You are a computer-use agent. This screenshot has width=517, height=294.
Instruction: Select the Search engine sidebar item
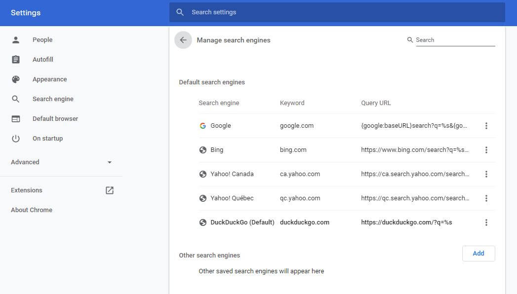tap(53, 99)
